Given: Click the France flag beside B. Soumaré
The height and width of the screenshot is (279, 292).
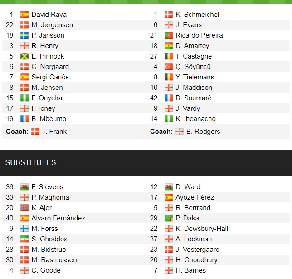Looking at the screenshot, I should coord(169,98).
